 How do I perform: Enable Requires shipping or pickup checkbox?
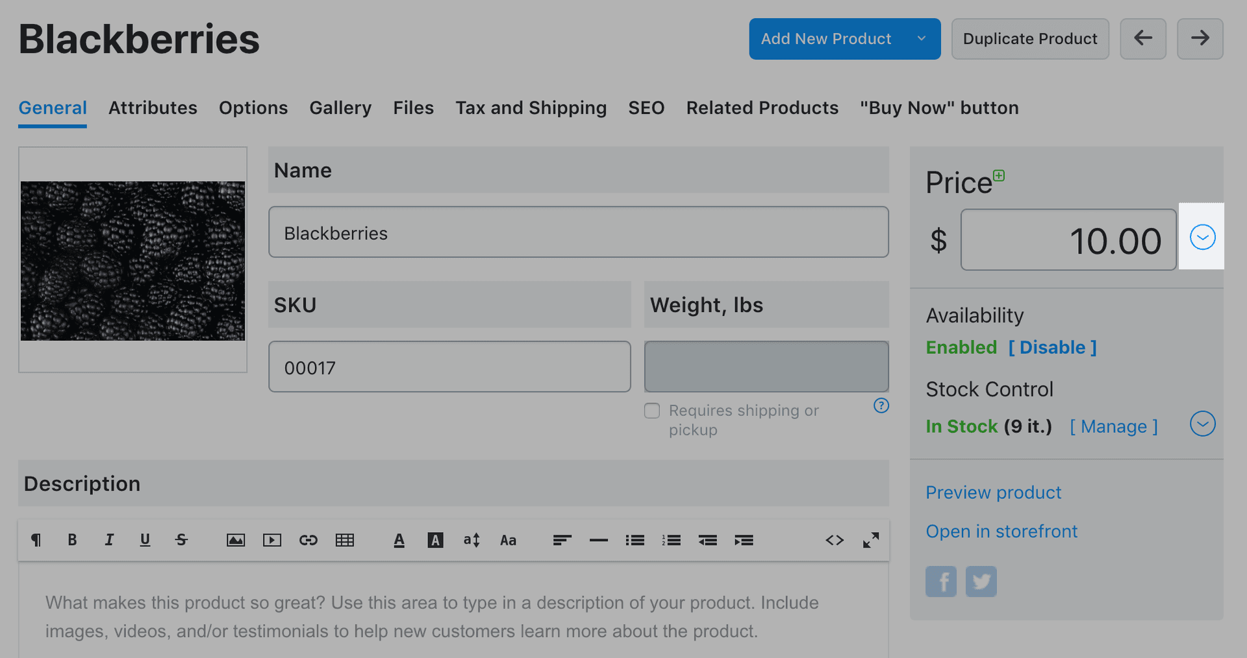click(652, 411)
